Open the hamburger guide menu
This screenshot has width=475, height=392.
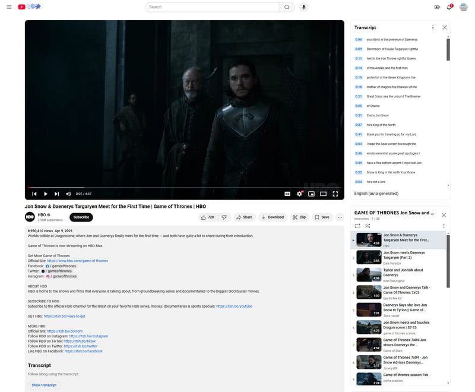click(x=9, y=7)
